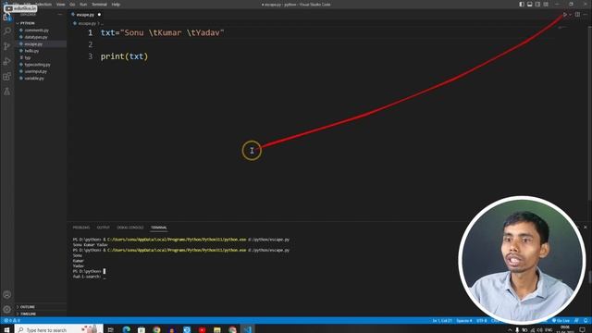The image size is (592, 333).
Task: Toggle the primary side bar visibility
Action: [x=522, y=4]
